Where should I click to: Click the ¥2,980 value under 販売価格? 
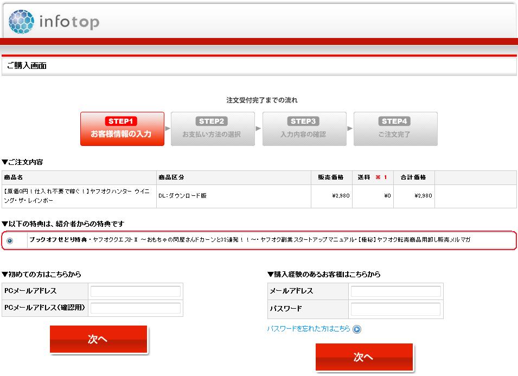click(341, 196)
